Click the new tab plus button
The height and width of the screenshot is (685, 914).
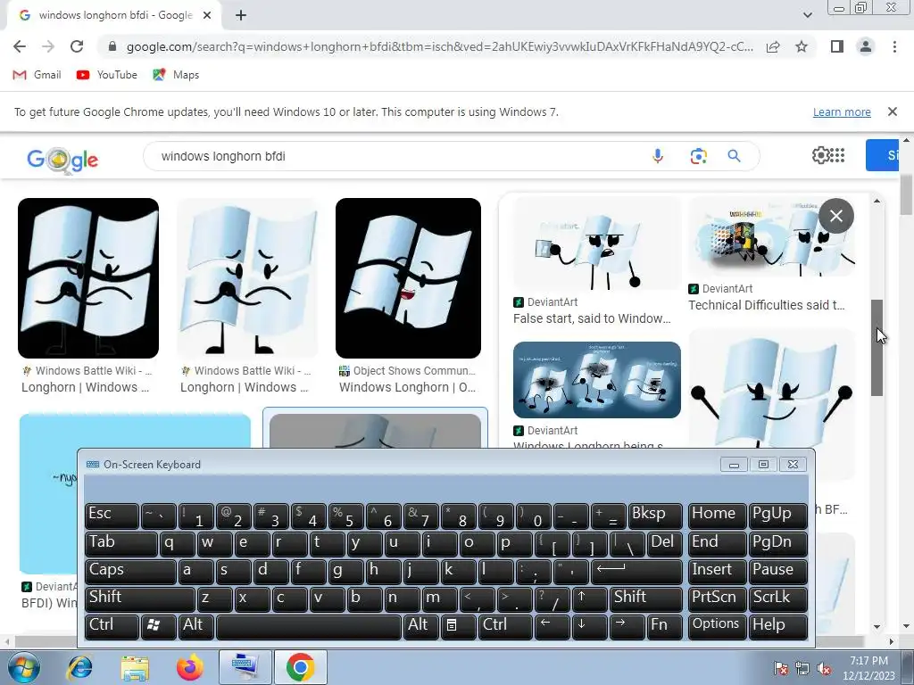point(241,16)
